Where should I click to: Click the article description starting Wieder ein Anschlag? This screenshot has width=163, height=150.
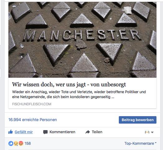pyautogui.click(x=79, y=94)
